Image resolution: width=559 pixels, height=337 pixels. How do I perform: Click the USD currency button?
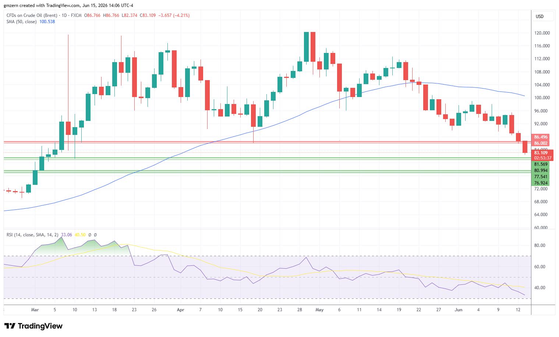tap(543, 17)
